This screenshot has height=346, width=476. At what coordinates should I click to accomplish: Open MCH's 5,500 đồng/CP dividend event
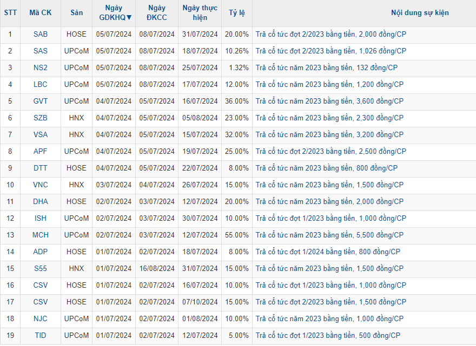pyautogui.click(x=329, y=235)
